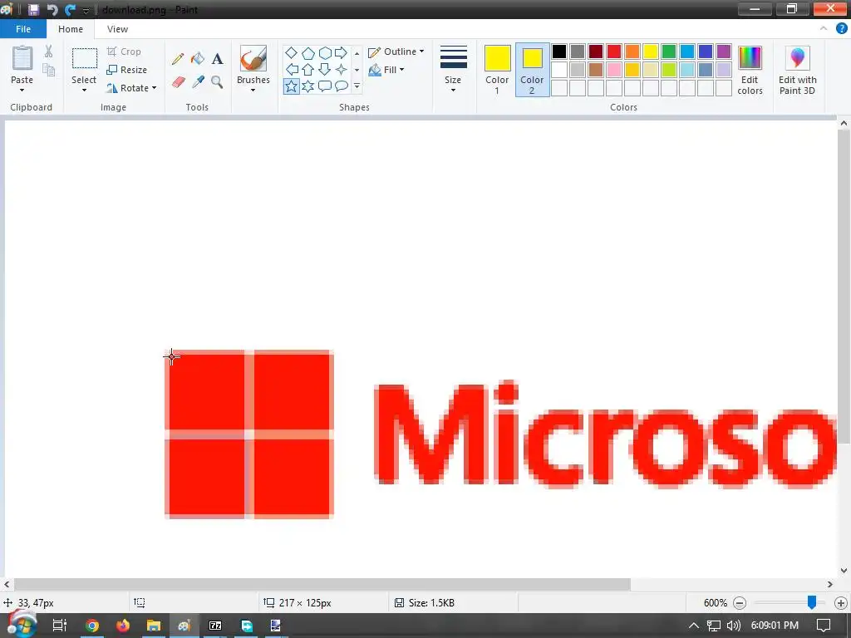This screenshot has width=851, height=638.
Task: Choose the four-point star shape
Action: tap(341, 70)
